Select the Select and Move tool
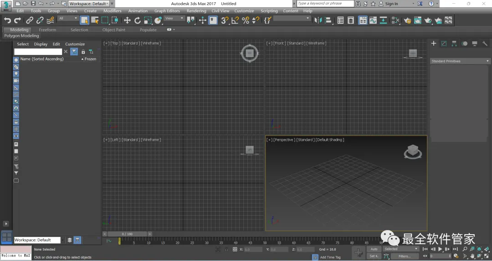492x261 pixels. [127, 20]
